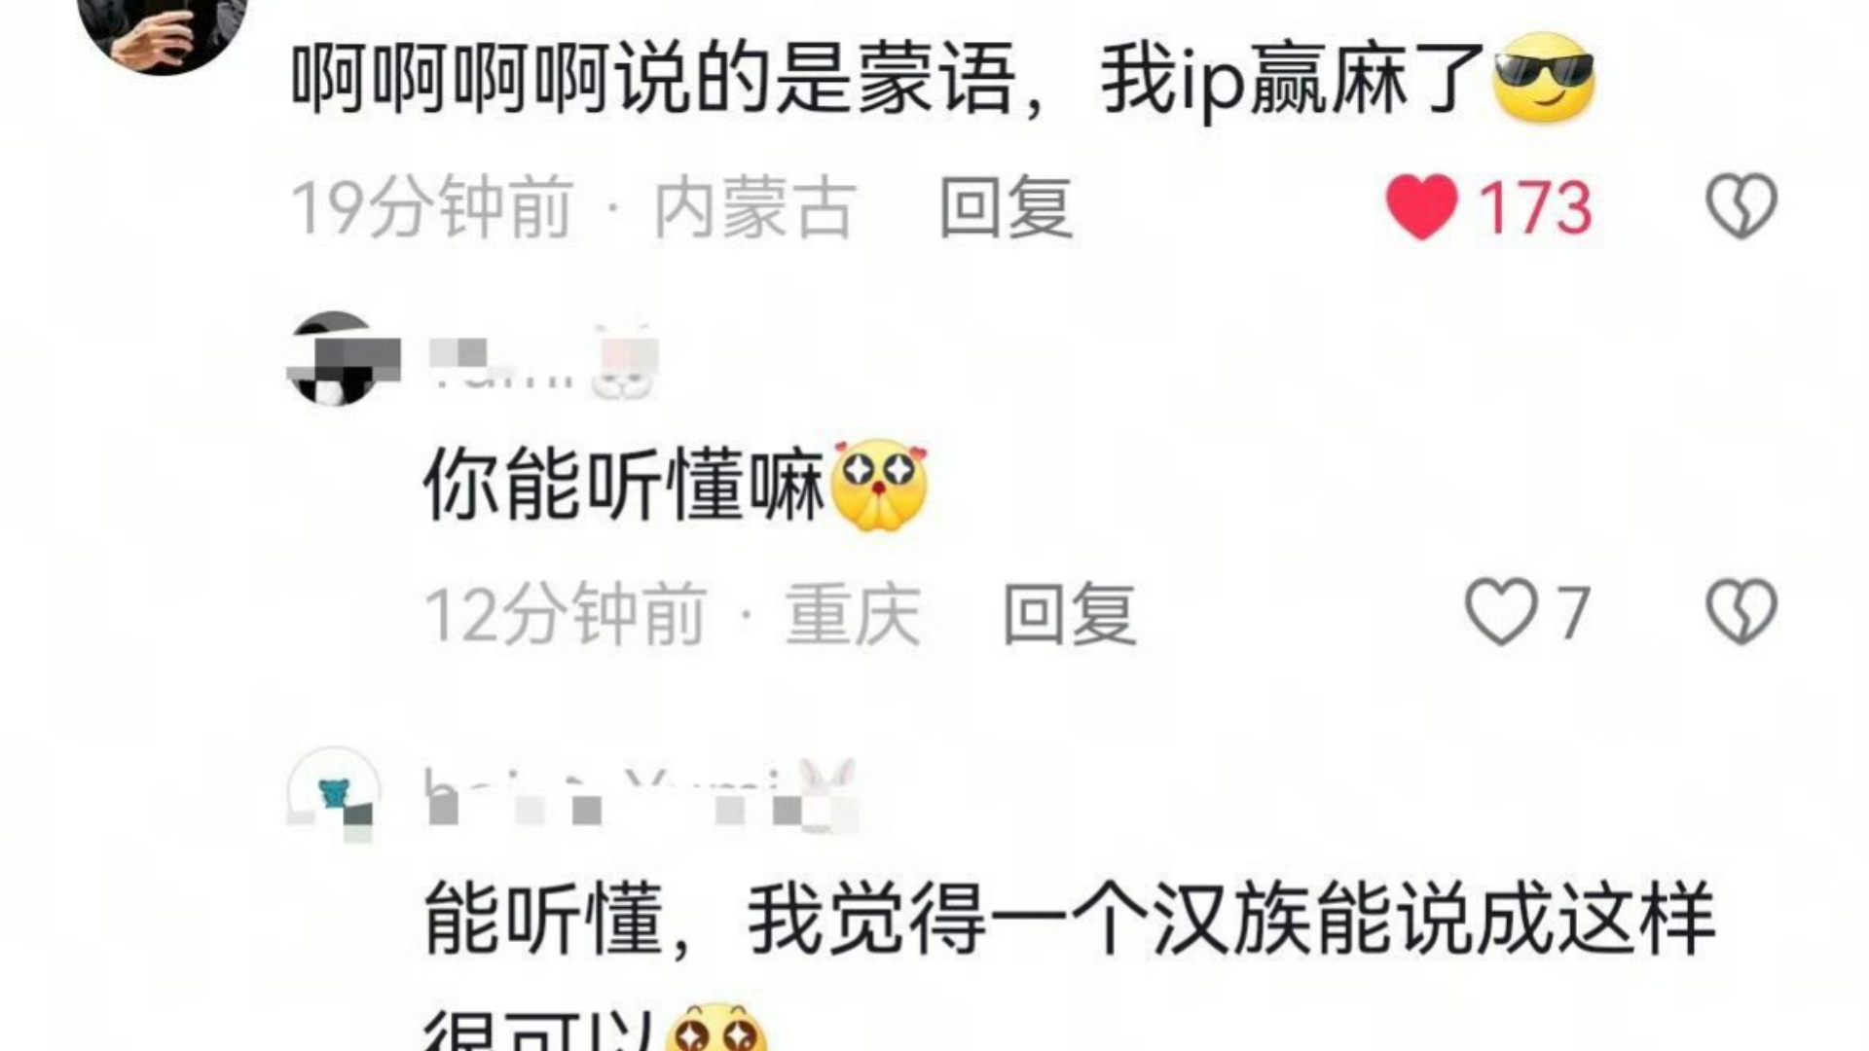
Task: Click the starry-eyed emoji after 很可以
Action: click(716, 1027)
